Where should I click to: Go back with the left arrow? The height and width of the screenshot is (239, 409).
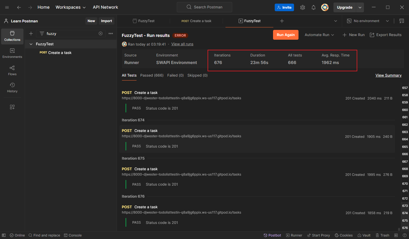pos(19,7)
